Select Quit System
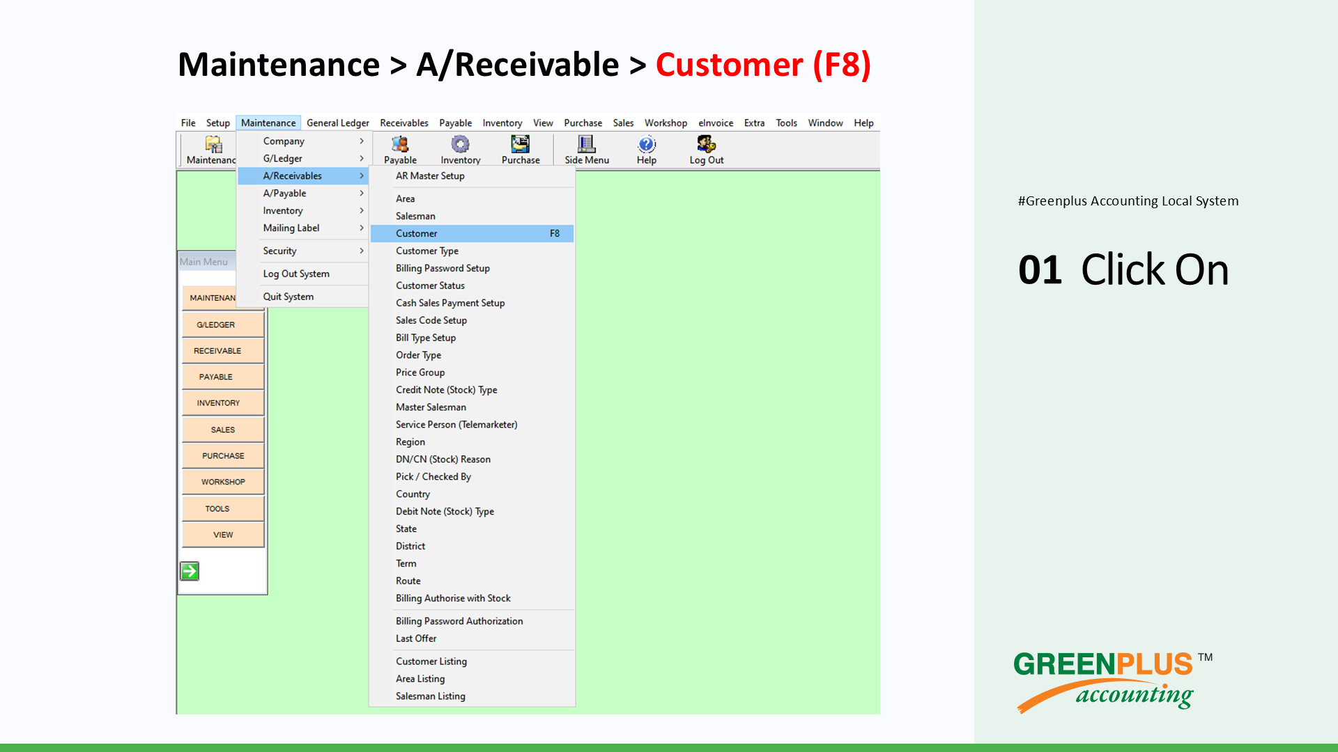 tap(303, 297)
